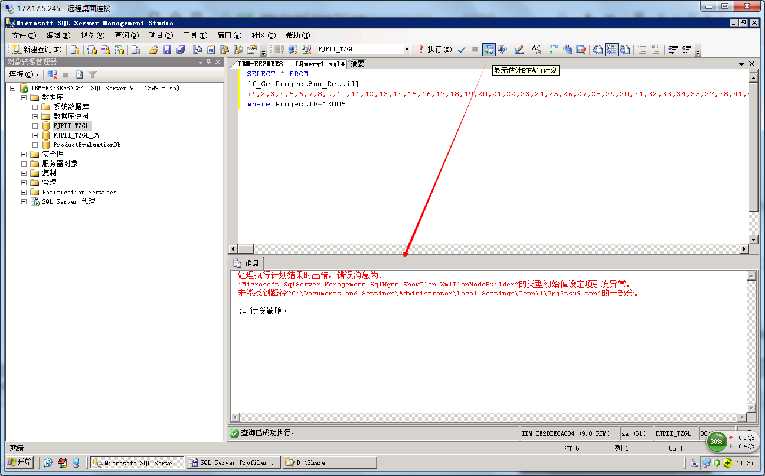Expand the 数据库快照 folder
The image size is (765, 476).
(35, 116)
